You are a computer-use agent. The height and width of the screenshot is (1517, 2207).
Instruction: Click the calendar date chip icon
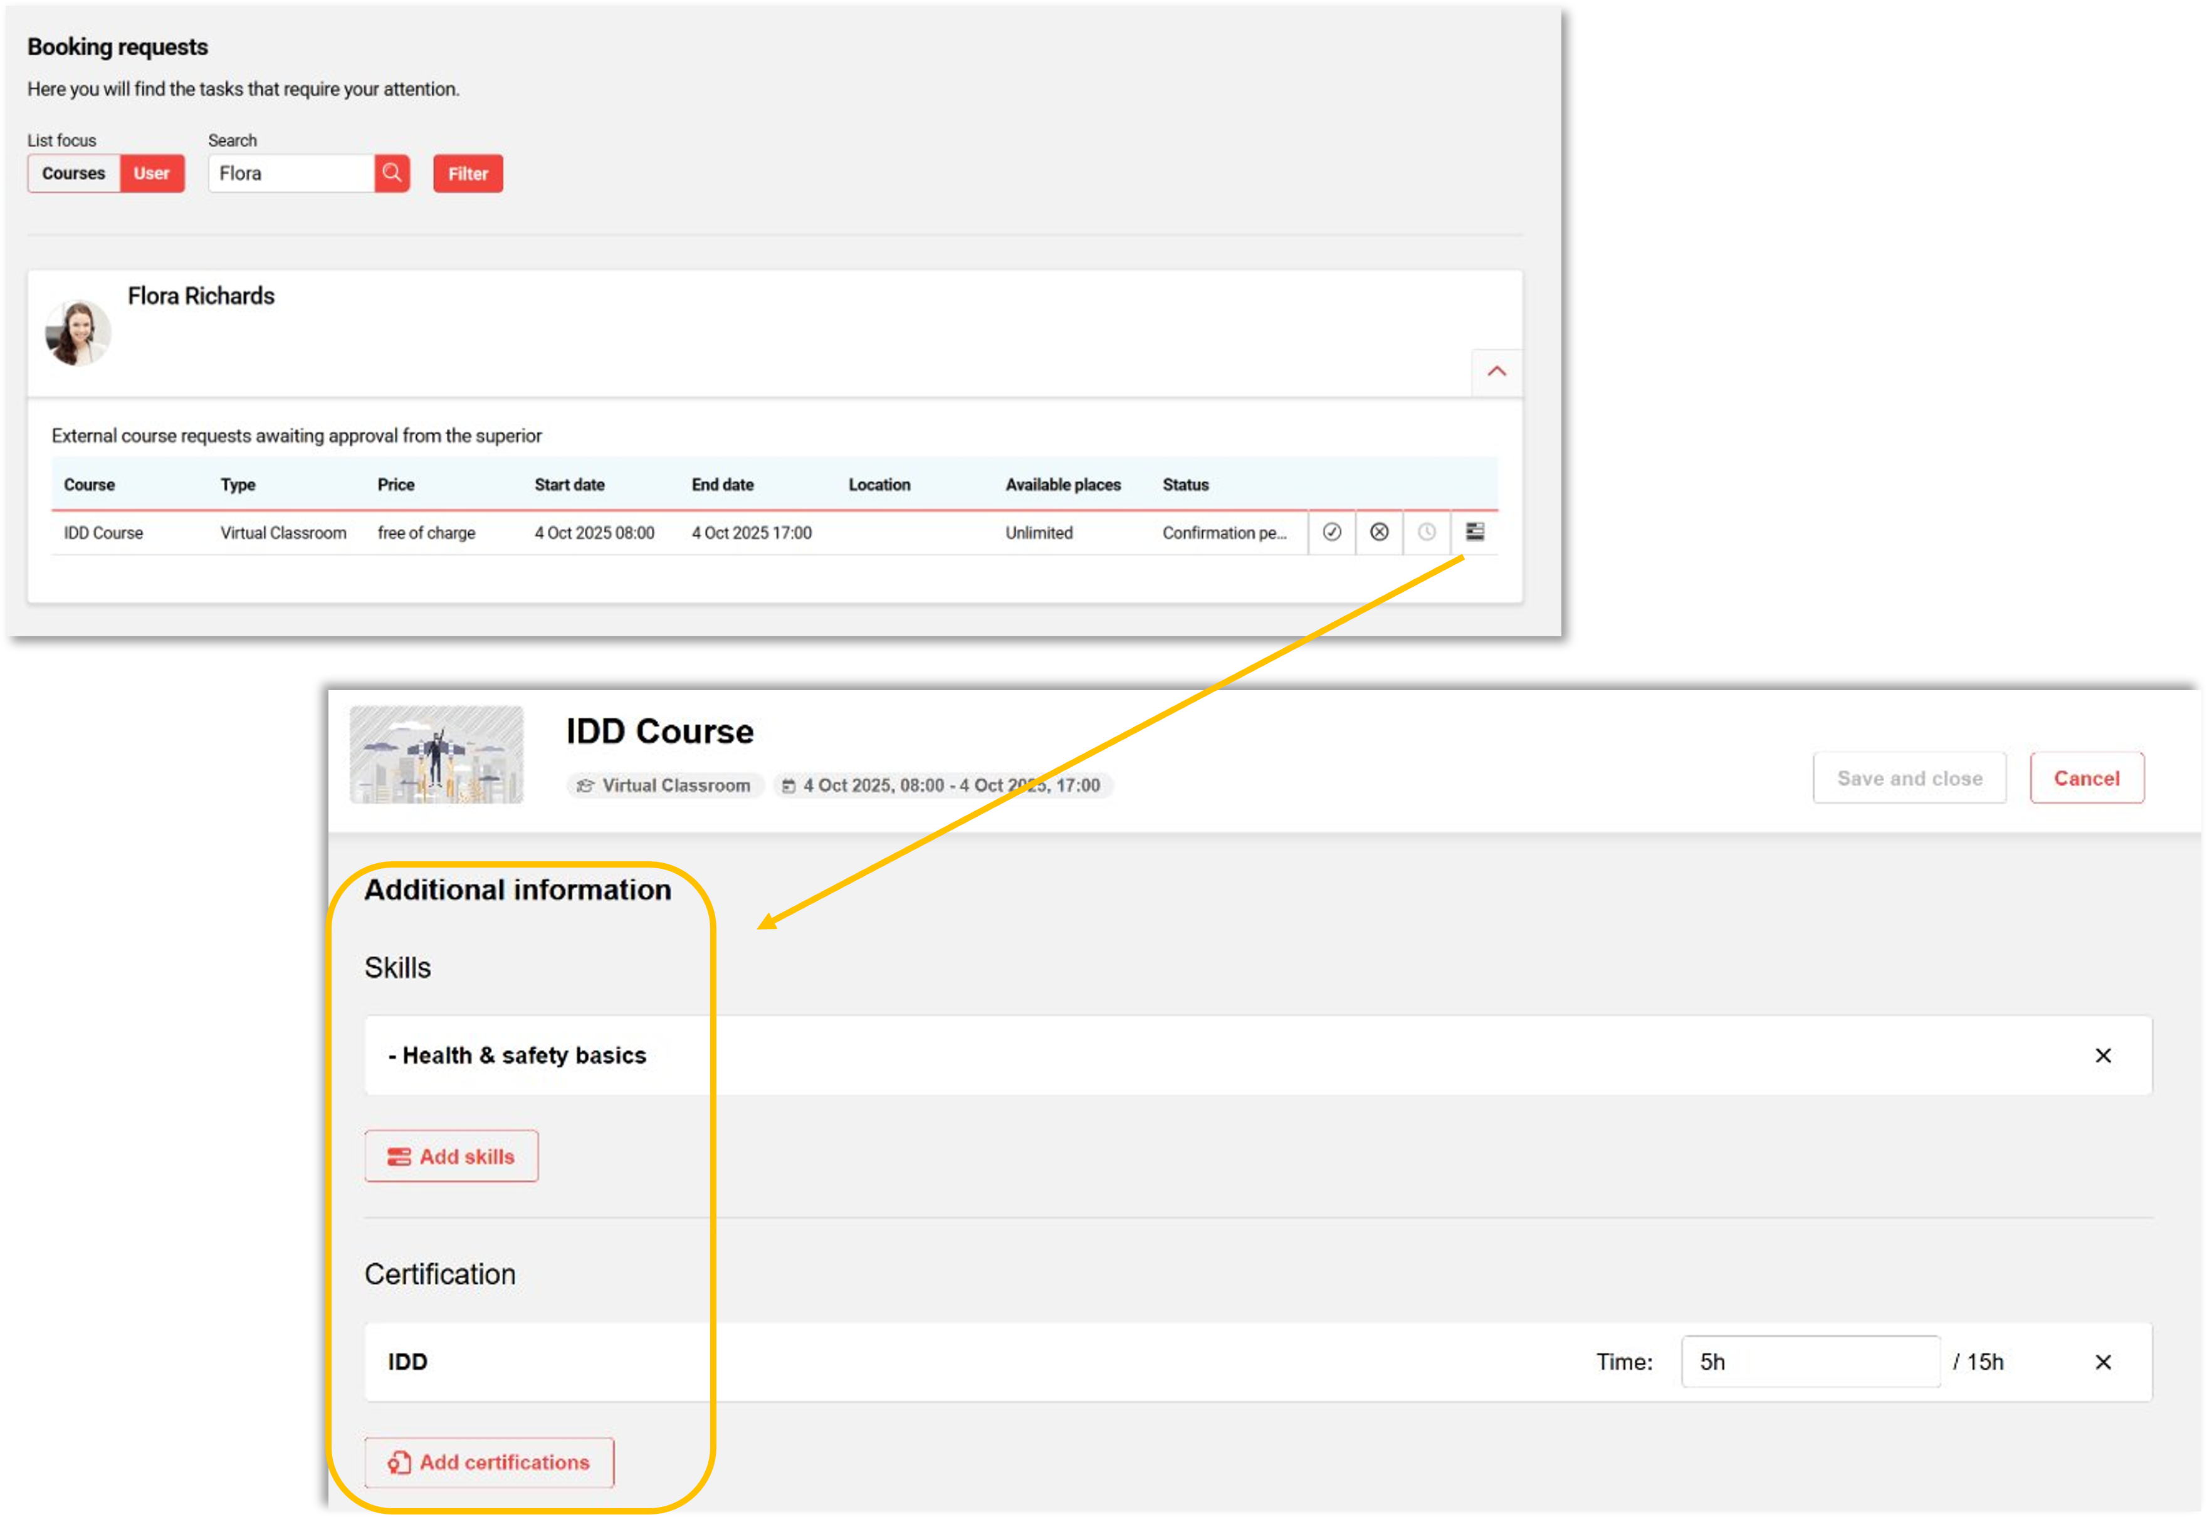point(788,786)
